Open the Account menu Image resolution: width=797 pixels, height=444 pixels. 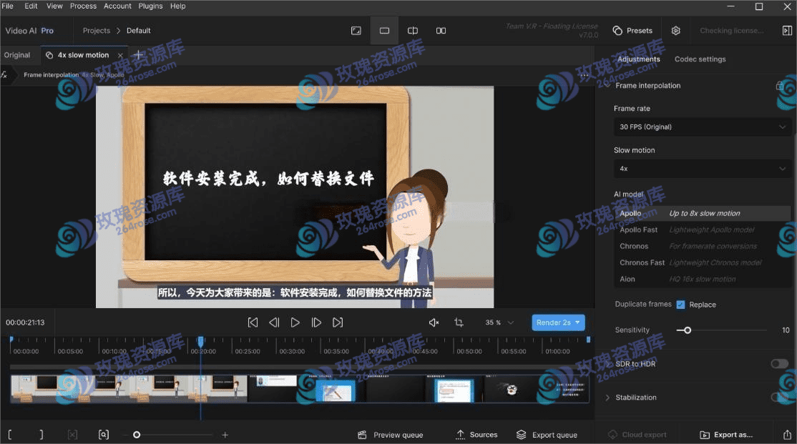(117, 6)
